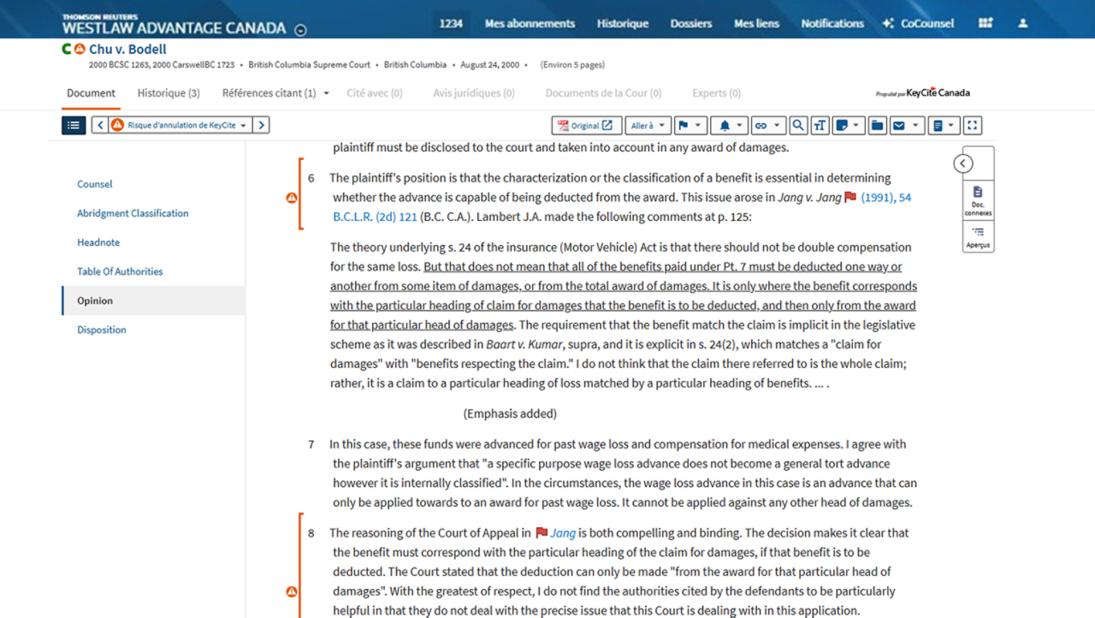Toggle full screen mode
This screenshot has height=618, width=1095.
coord(972,126)
